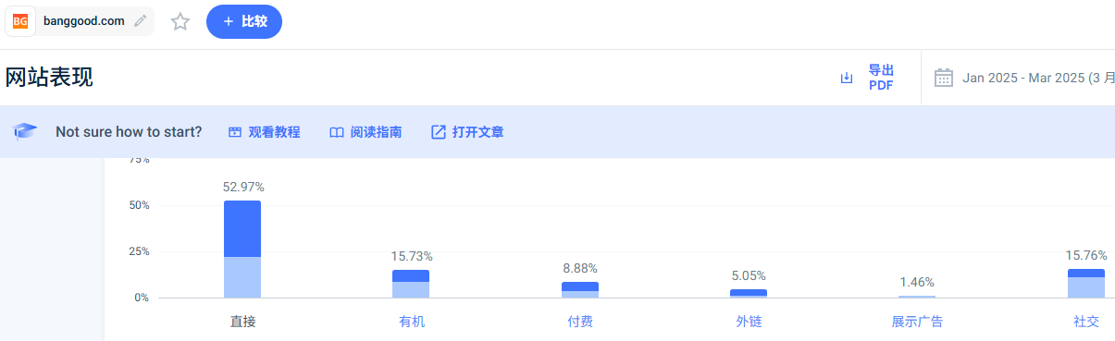Screen dimensions: 1115x341
Task: Select the 付费 channel label
Action: tap(580, 322)
